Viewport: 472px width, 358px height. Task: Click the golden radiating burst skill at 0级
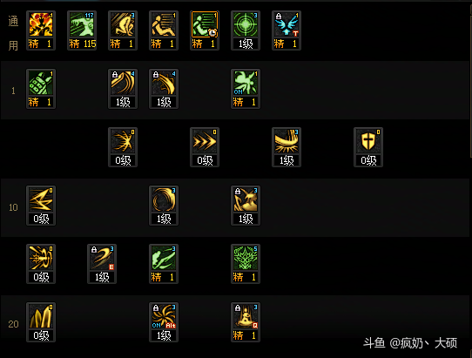coord(123,147)
